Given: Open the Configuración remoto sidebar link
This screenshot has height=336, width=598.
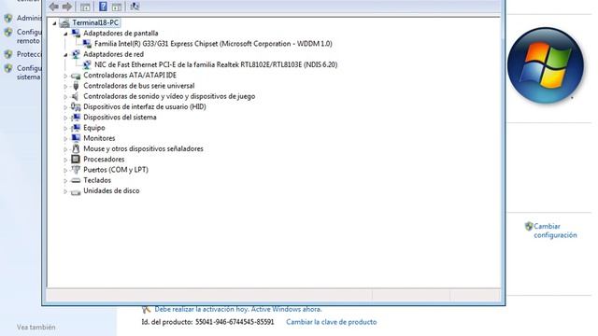Looking at the screenshot, I should click(29, 36).
